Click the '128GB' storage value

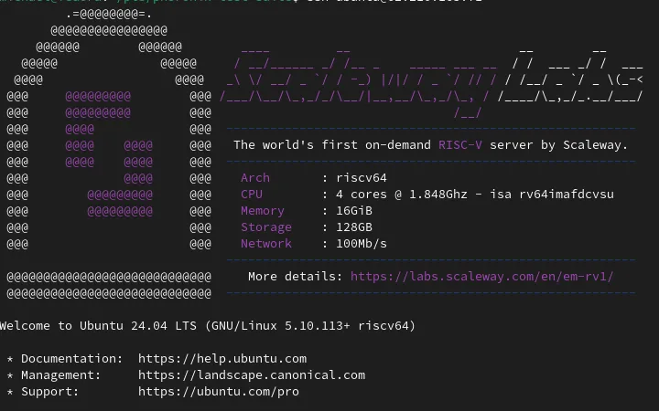tap(354, 227)
